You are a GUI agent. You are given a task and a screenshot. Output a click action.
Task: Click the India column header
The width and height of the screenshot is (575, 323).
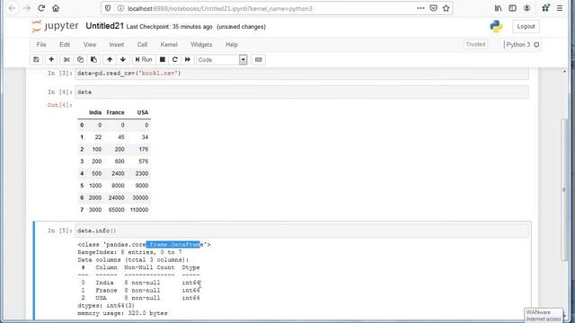[x=95, y=112]
